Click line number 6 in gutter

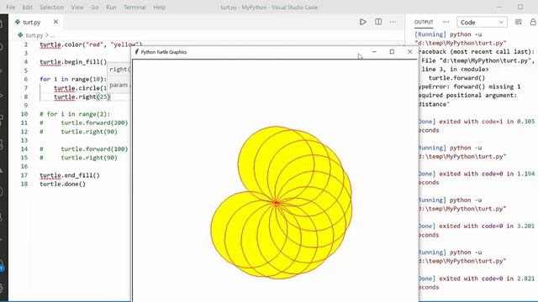coord(26,79)
